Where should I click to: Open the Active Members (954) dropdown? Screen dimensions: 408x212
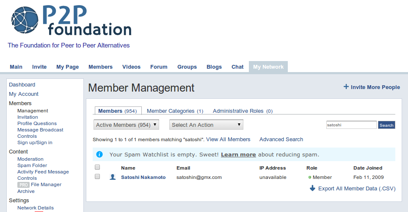(126, 125)
